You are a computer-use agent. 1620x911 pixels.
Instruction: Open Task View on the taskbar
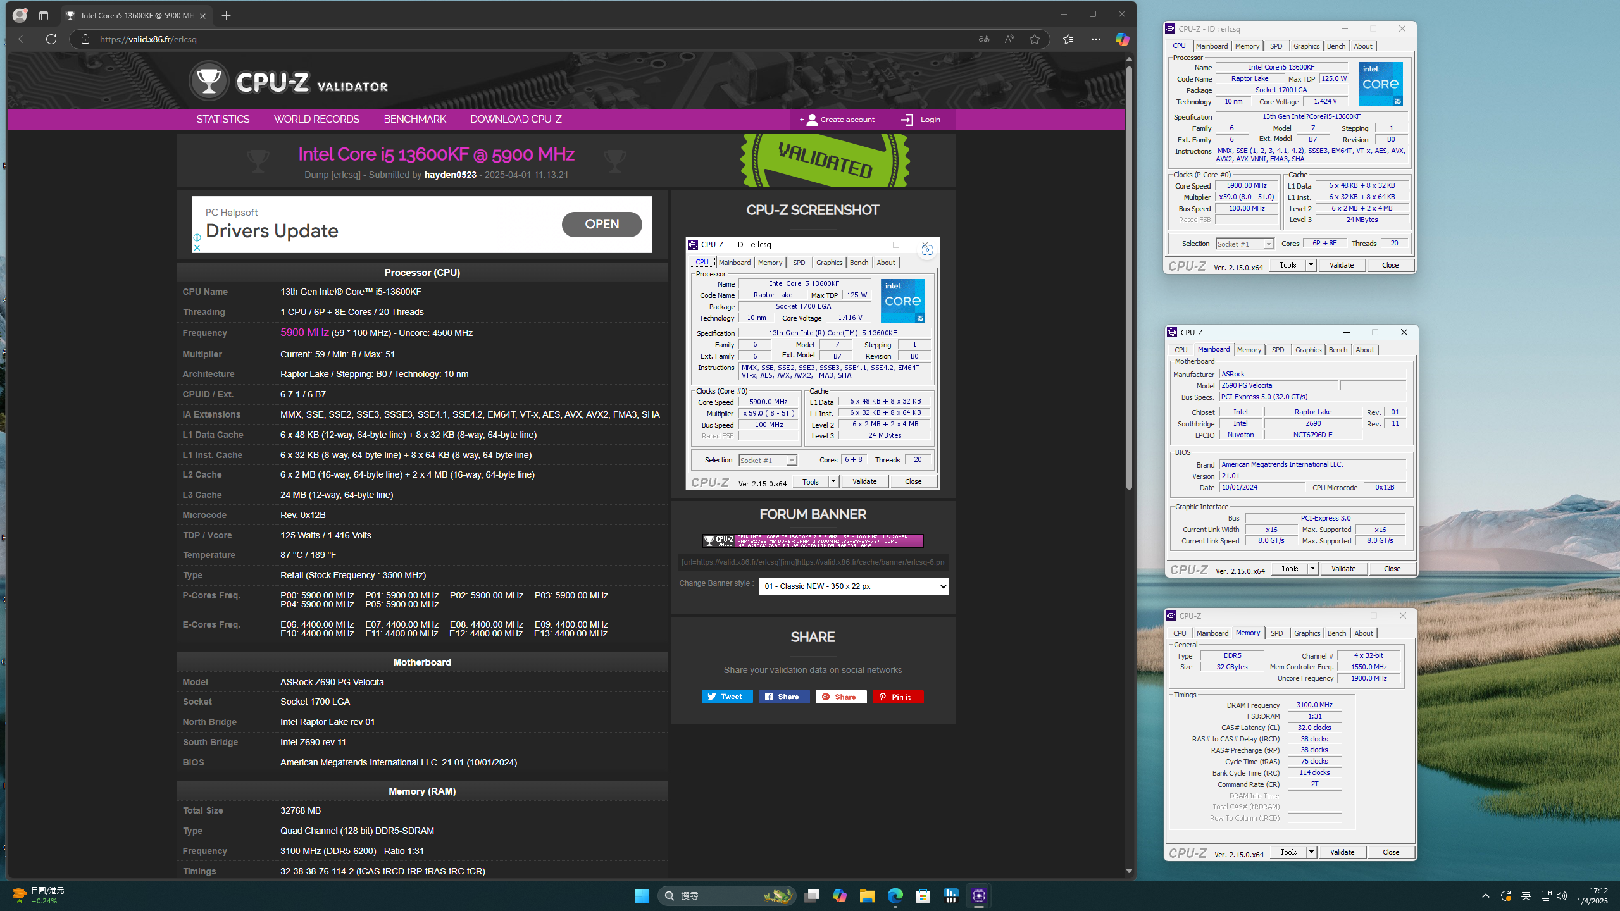tap(812, 895)
